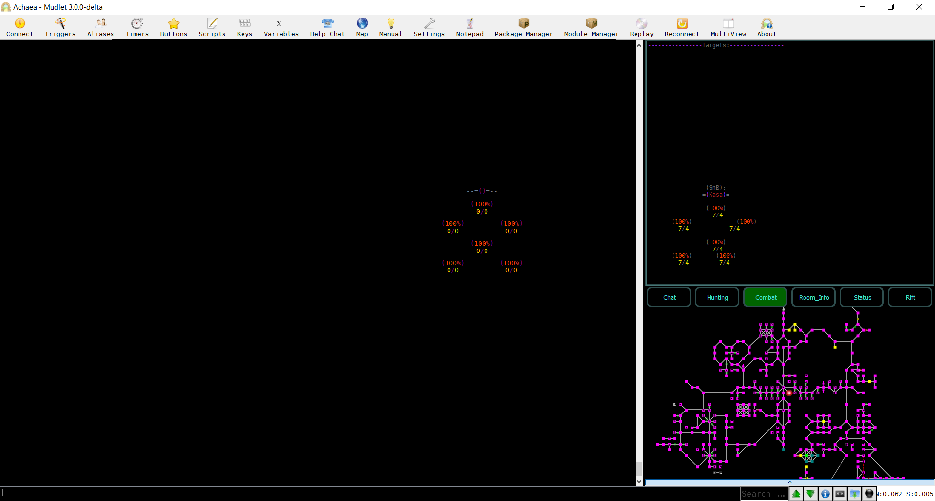Image resolution: width=935 pixels, height=501 pixels.
Task: Open the Scripts editor
Action: point(212,27)
